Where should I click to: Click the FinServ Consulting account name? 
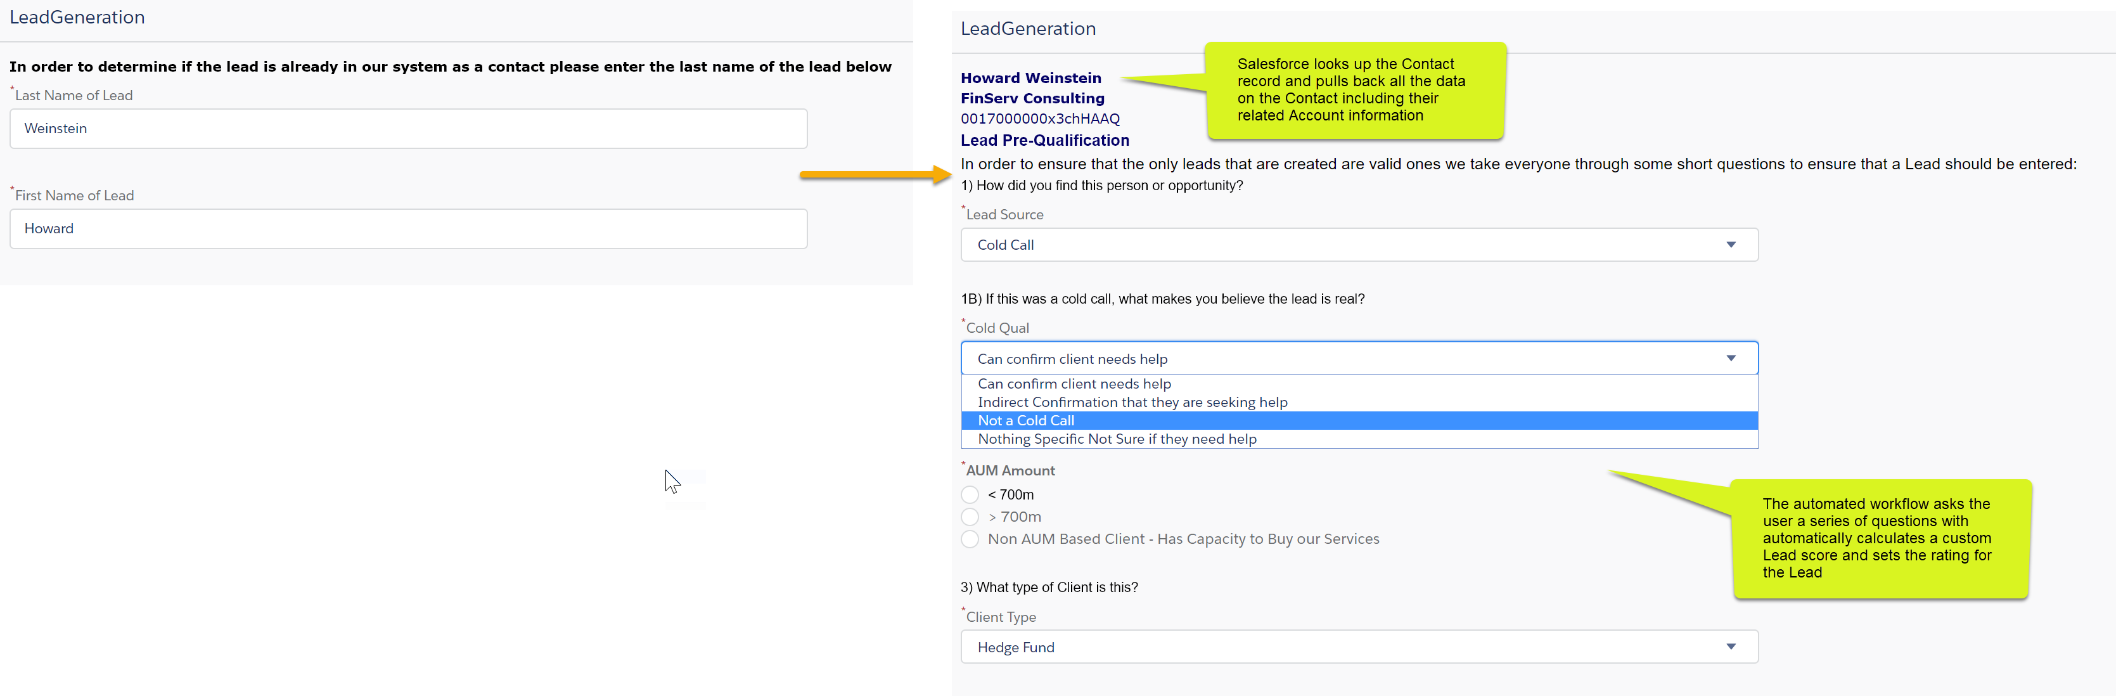pyautogui.click(x=1032, y=99)
